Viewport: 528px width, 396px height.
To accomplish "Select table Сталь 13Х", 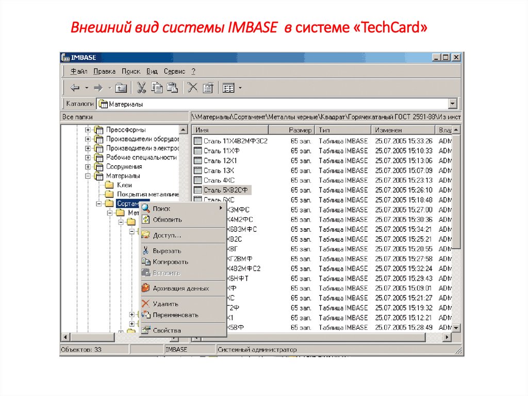I will tap(219, 170).
